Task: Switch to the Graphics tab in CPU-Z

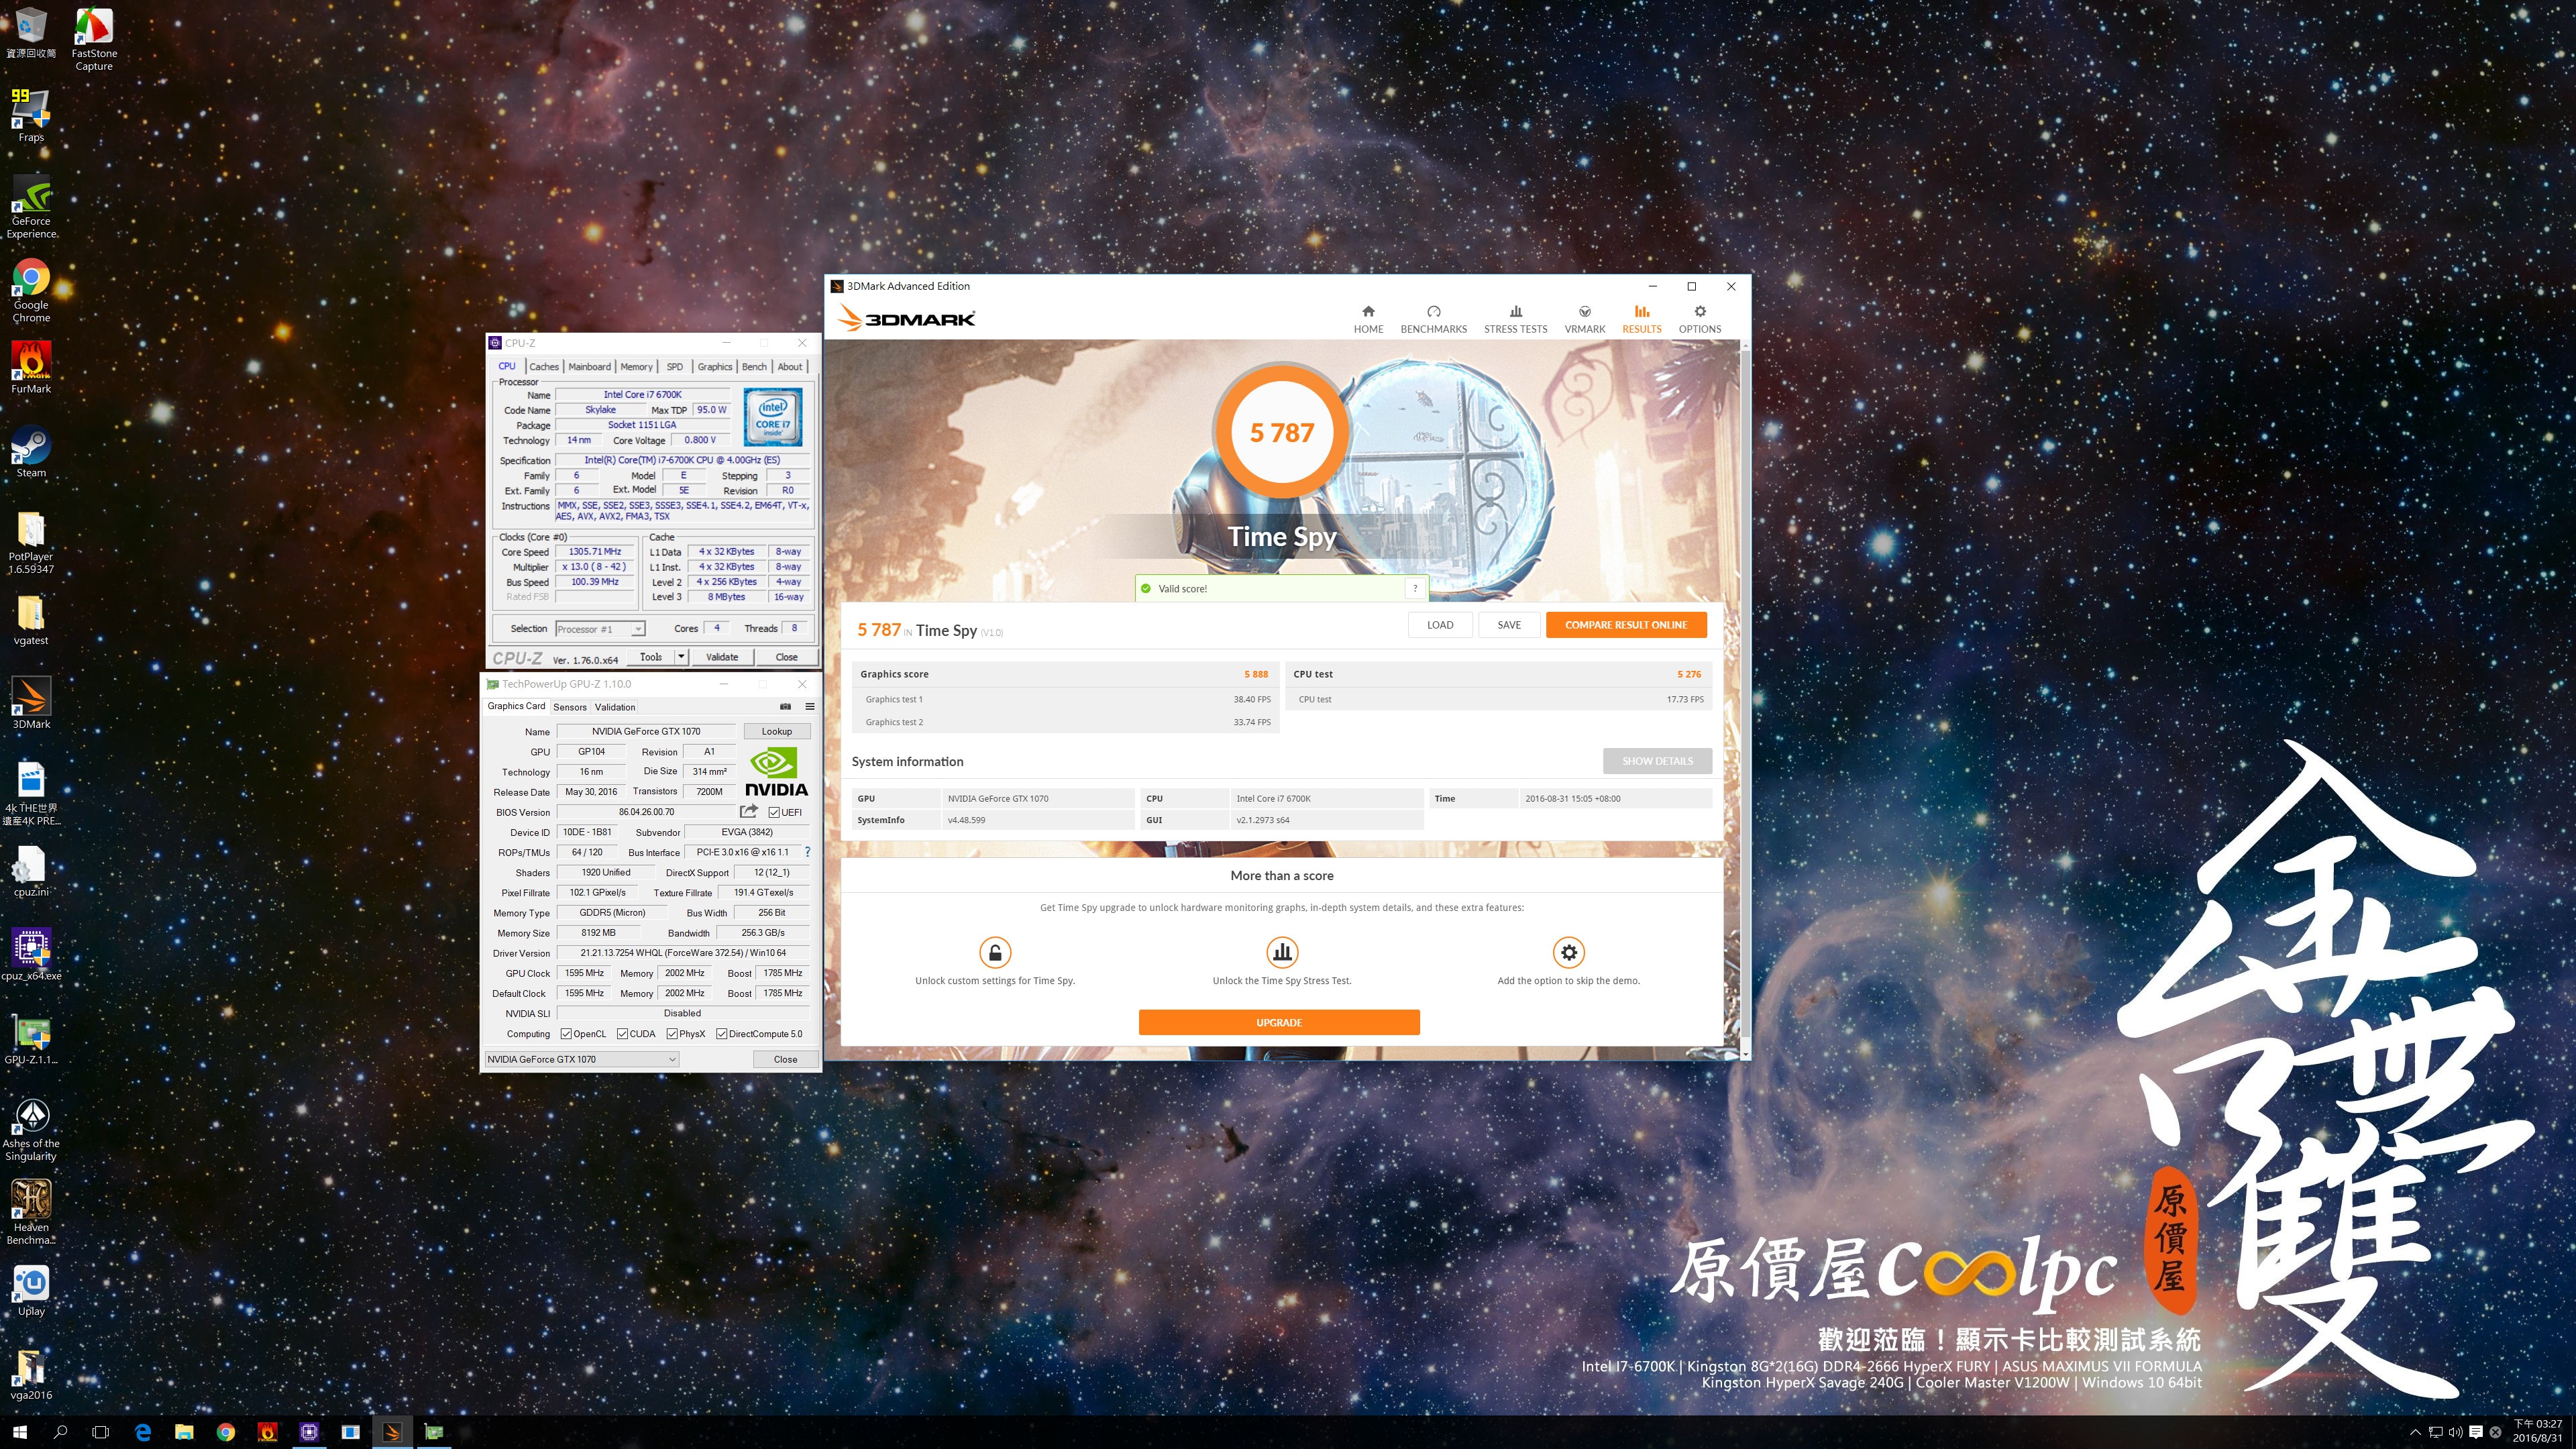Action: point(715,367)
